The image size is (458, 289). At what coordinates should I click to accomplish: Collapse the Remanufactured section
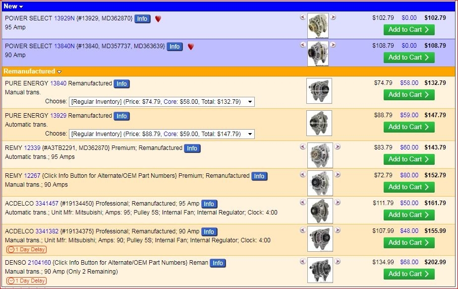pyautogui.click(x=59, y=72)
